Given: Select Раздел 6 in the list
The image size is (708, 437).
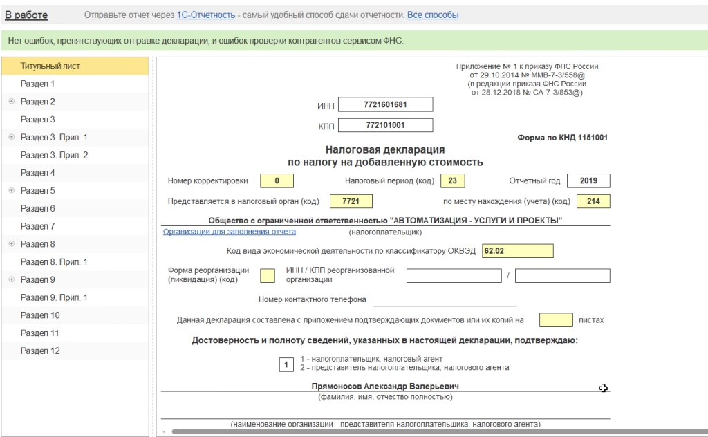Looking at the screenshot, I should coord(75,209).
